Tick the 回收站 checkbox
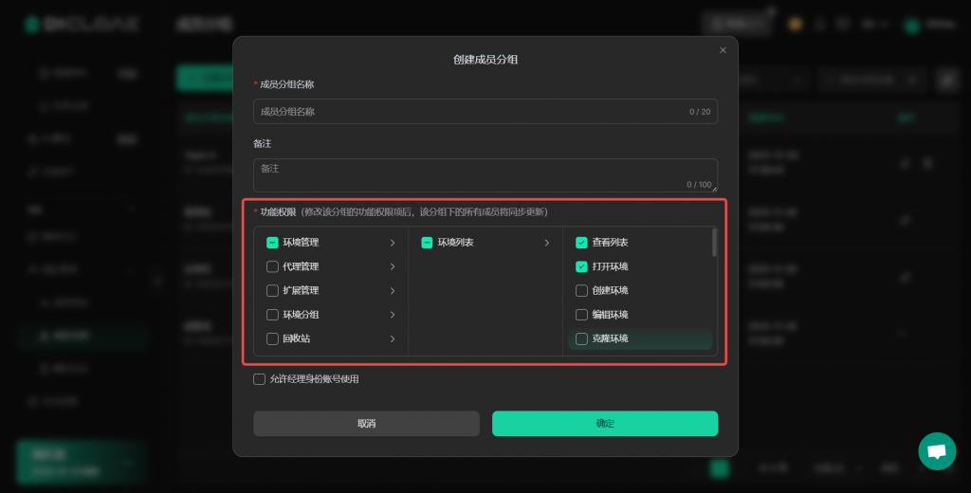 click(272, 338)
